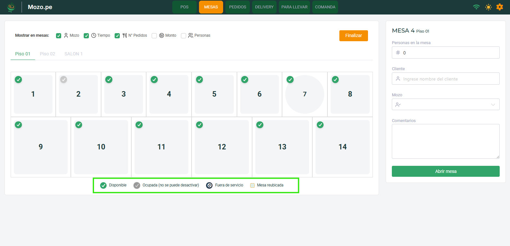Select round table 7
Screen dimensions: 510x246
point(305,94)
